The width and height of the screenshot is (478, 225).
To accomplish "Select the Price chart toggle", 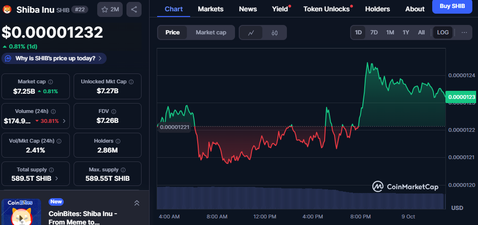I will click(172, 32).
